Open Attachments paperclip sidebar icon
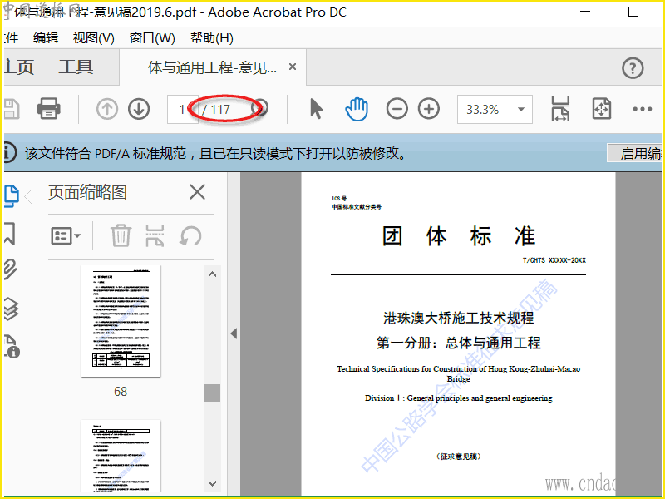The height and width of the screenshot is (499, 665). tap(11, 269)
